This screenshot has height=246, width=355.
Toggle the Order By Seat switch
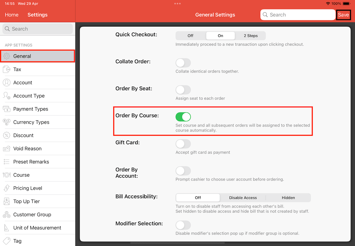pos(183,90)
